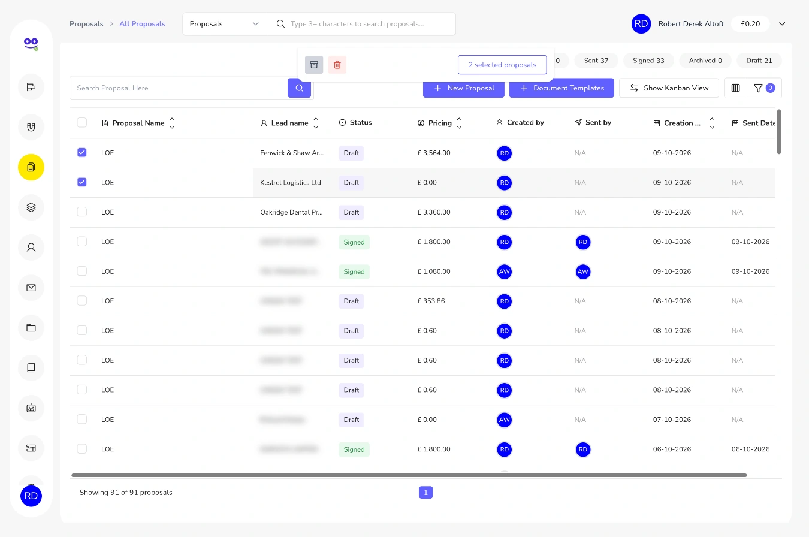Check the £1,080.00 row checkbox
This screenshot has width=809, height=537.
[x=82, y=271]
